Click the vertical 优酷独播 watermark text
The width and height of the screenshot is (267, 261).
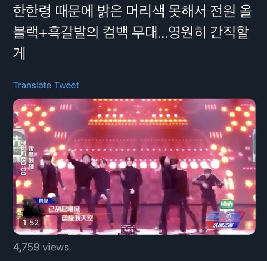click(x=31, y=157)
